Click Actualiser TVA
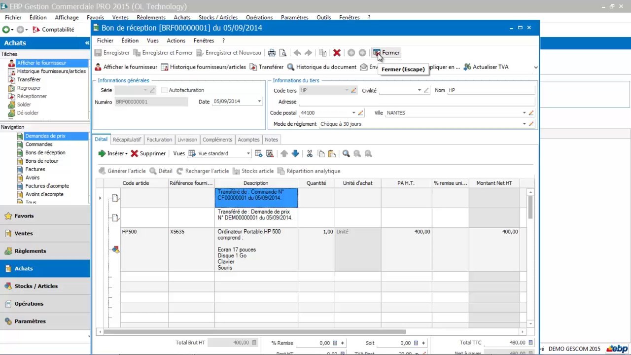 coord(486,67)
